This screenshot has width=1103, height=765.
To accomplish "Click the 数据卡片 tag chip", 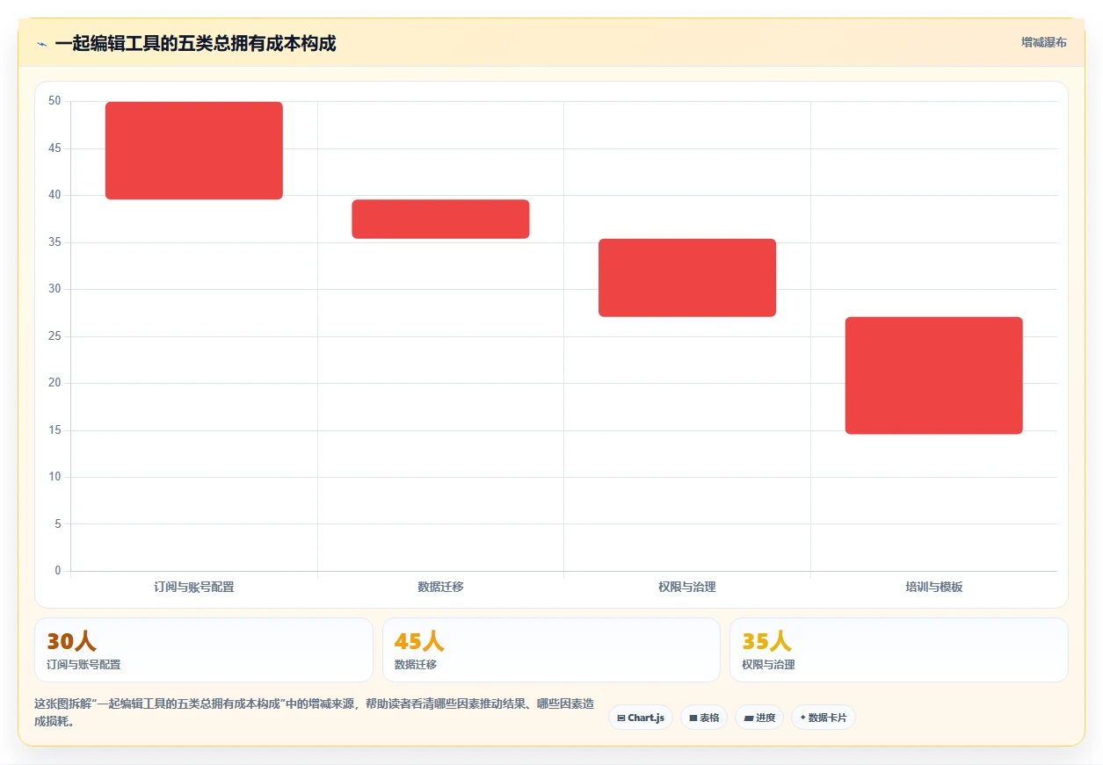I will click(x=824, y=718).
